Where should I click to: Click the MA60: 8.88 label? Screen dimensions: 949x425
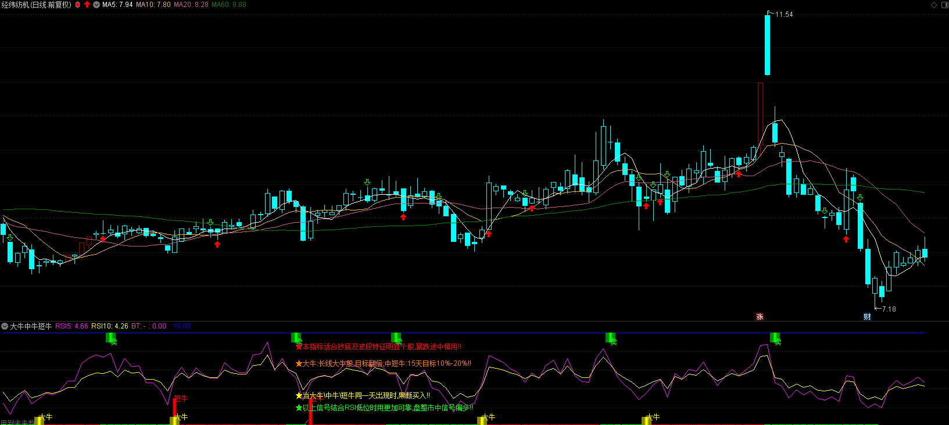229,5
